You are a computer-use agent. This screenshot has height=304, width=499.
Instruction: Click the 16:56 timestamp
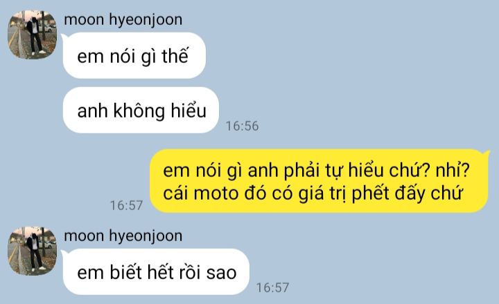click(x=242, y=126)
